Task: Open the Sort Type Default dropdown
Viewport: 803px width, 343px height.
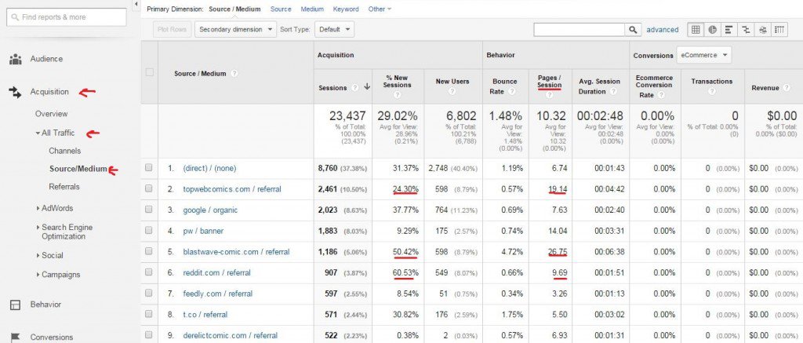Action: click(x=334, y=30)
